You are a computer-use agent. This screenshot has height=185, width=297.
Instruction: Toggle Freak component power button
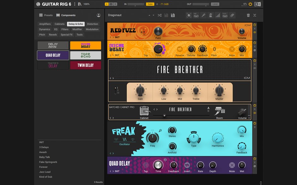click(x=255, y=123)
